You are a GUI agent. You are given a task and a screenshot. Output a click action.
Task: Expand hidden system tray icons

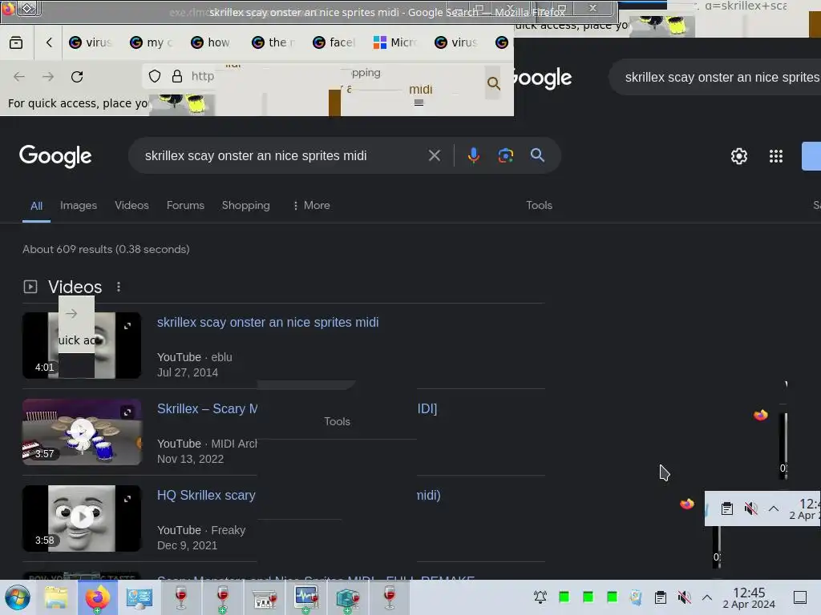(707, 597)
